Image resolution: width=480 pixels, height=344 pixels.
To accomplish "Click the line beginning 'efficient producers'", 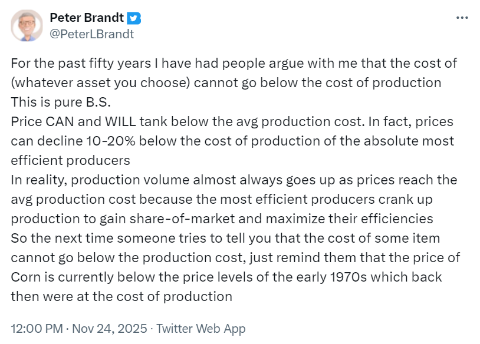I will 70,160.
